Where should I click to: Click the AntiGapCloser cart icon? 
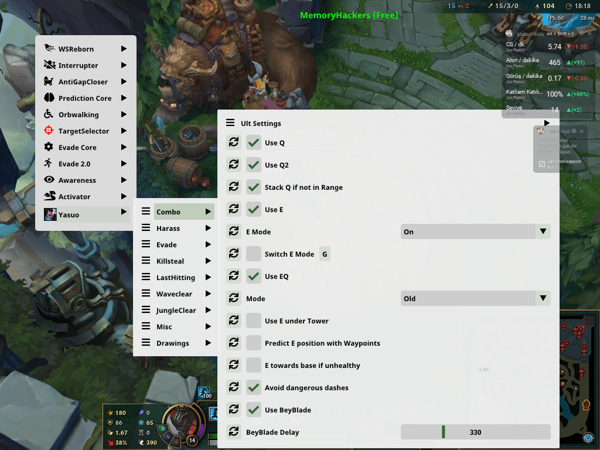(x=49, y=81)
